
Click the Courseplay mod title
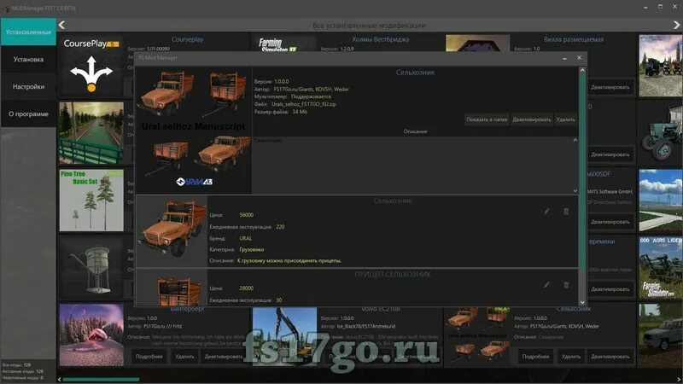(x=187, y=39)
